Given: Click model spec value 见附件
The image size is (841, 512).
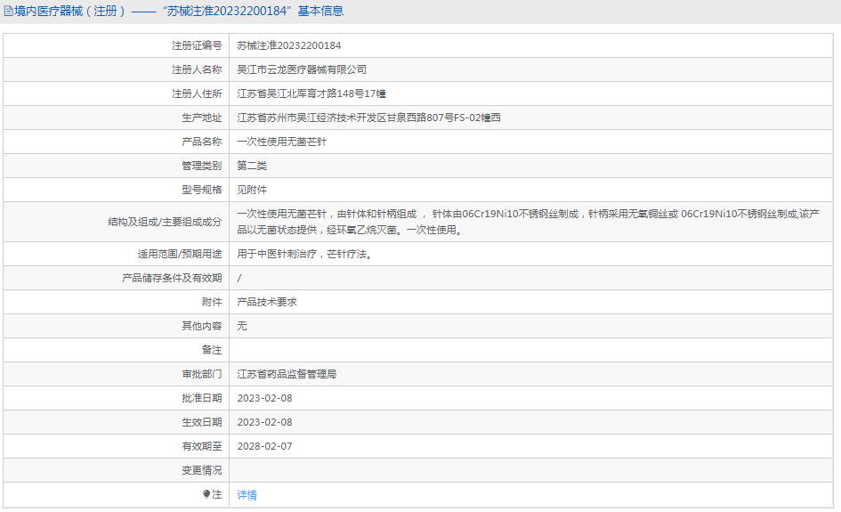Looking at the screenshot, I should click(252, 190).
